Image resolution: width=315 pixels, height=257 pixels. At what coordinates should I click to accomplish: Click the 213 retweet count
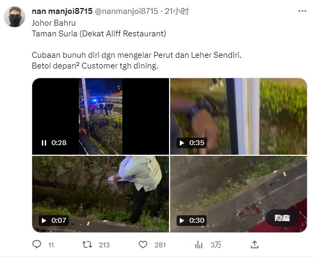point(104,245)
